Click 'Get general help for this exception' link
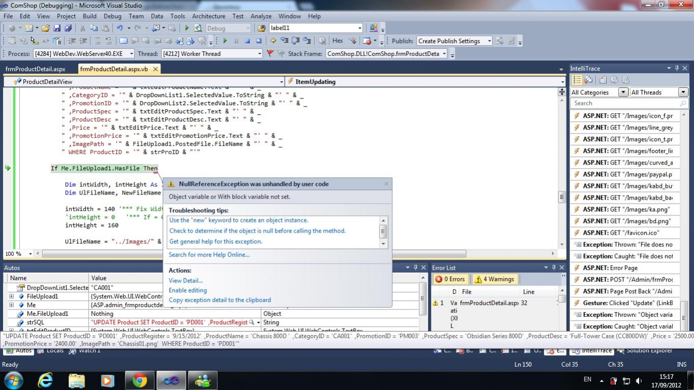Viewport: 694px width, 390px height. [216, 242]
